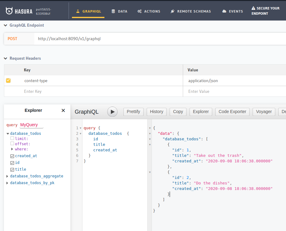The height and width of the screenshot is (231, 286).
Task: Click the Copy button
Action: click(178, 112)
